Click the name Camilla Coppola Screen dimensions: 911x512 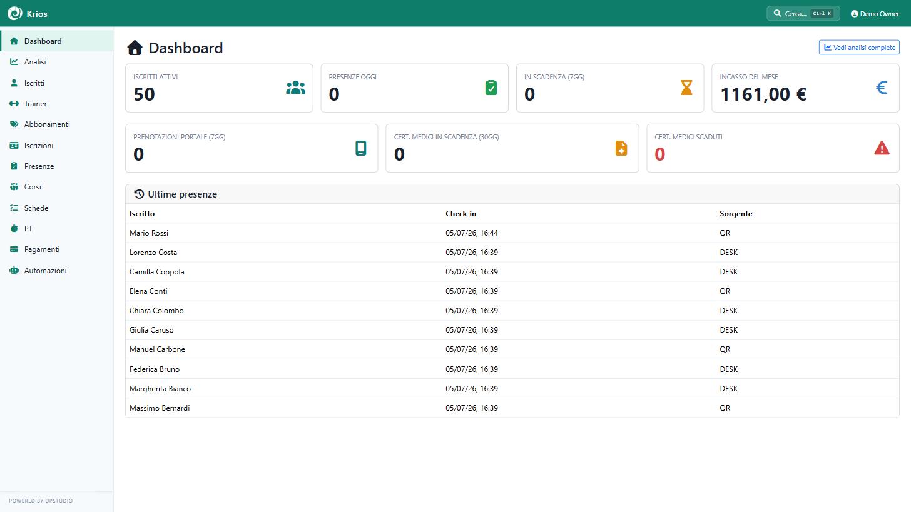point(157,272)
